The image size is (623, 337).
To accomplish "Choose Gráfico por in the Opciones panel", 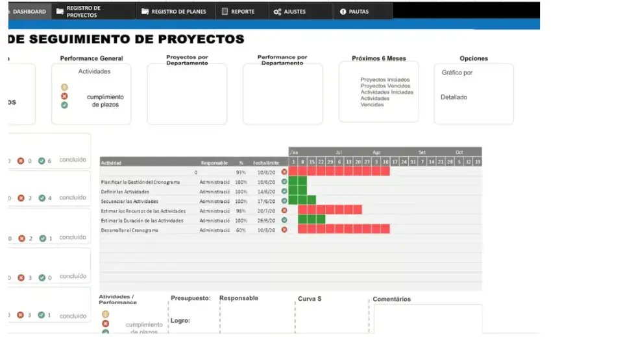I will 457,73.
